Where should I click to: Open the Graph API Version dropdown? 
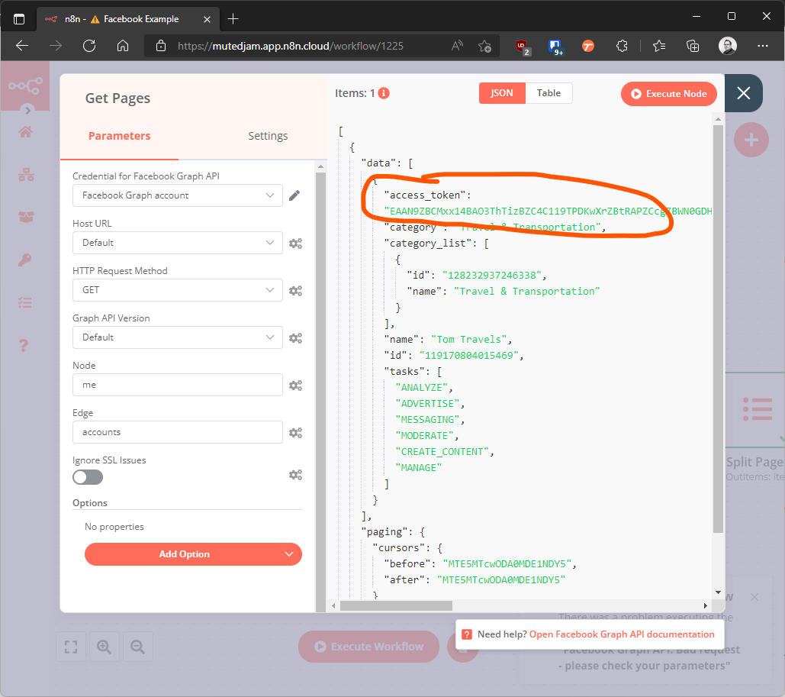pos(177,337)
